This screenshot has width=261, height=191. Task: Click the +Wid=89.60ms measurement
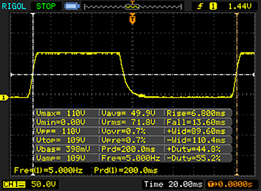[196, 131]
